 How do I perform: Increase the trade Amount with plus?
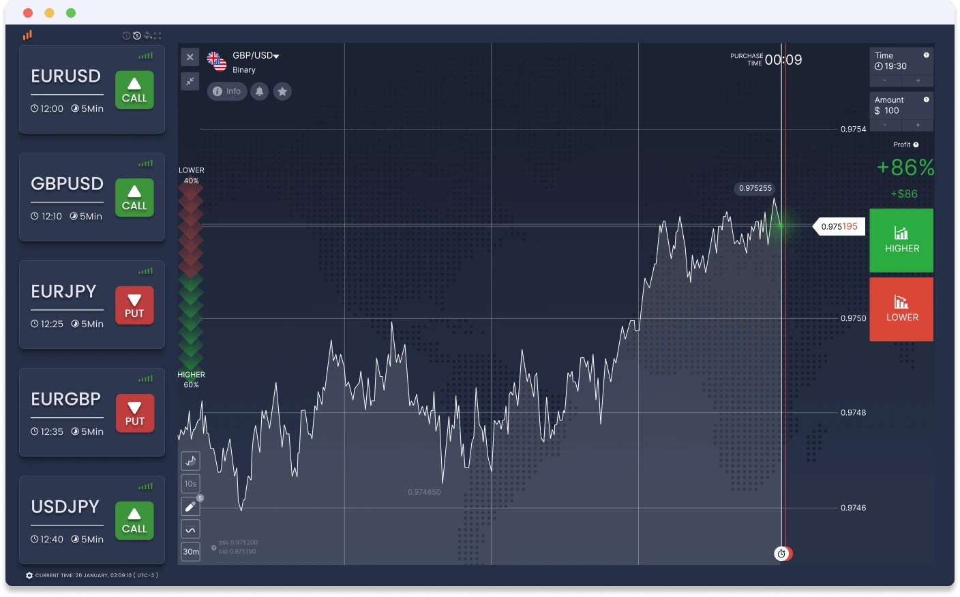click(x=918, y=125)
